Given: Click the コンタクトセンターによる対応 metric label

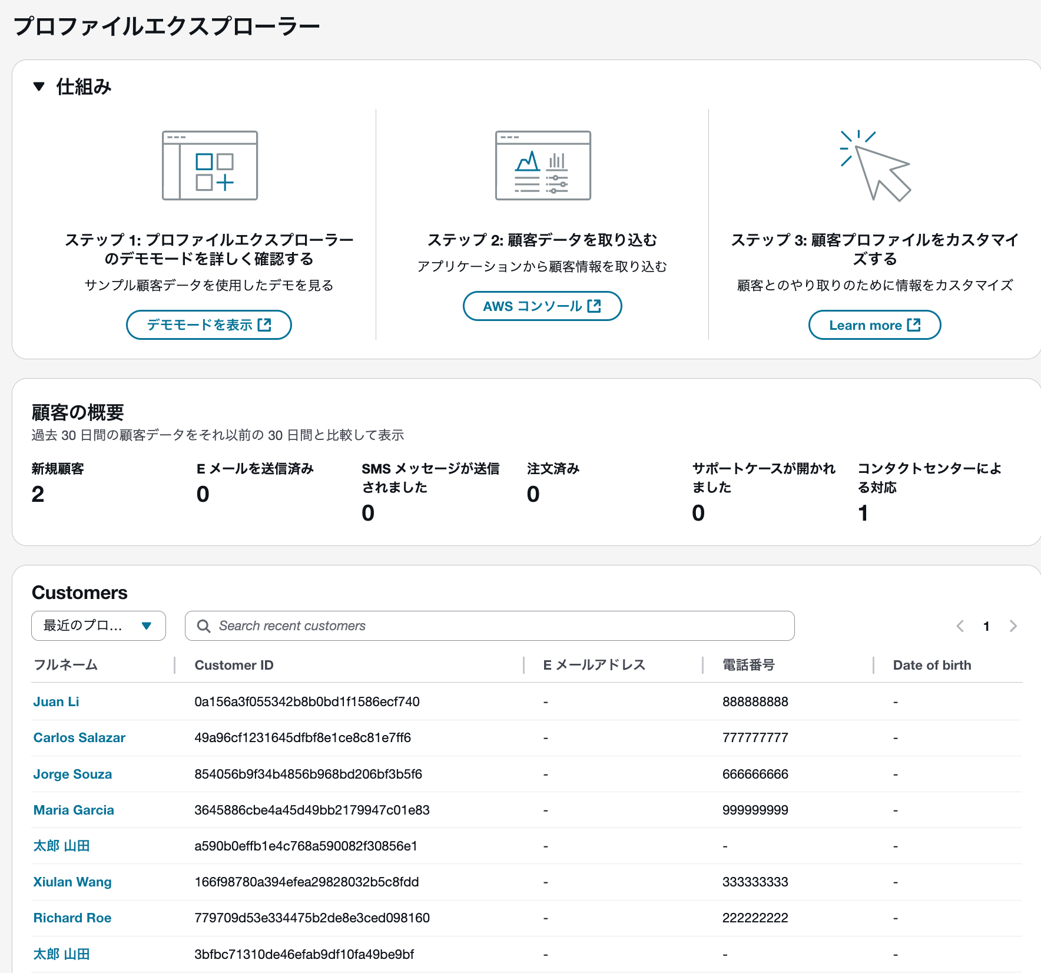Looking at the screenshot, I should click(x=930, y=478).
